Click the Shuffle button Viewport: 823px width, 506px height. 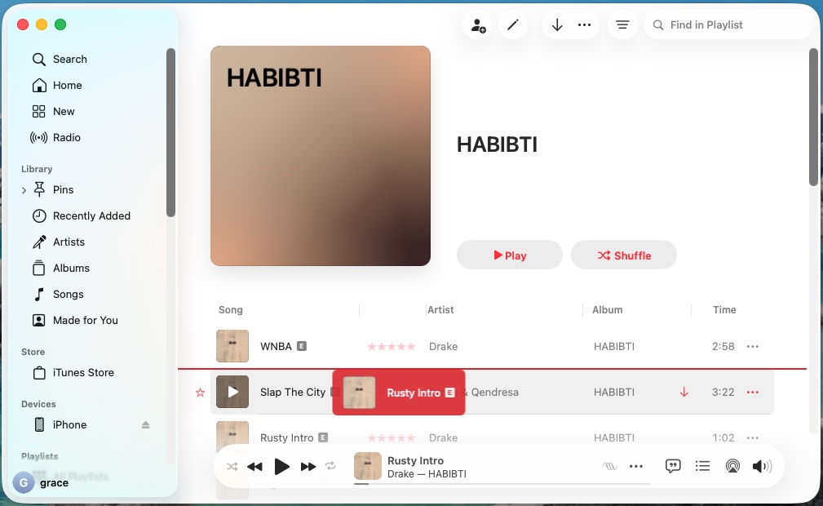coord(623,255)
